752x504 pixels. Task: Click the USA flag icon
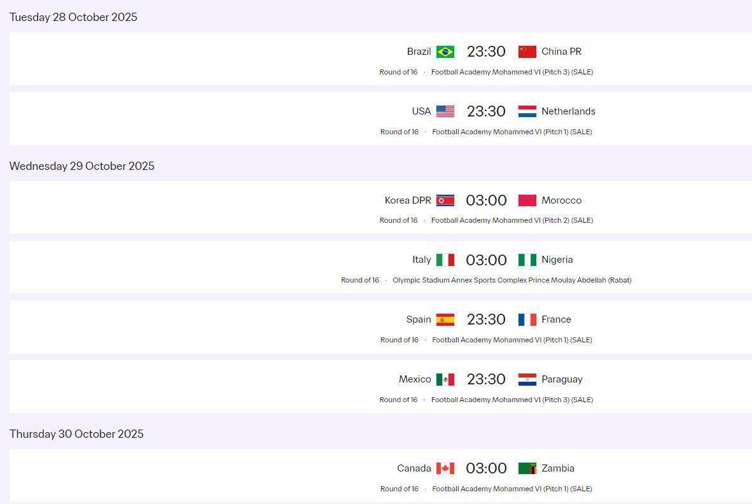click(445, 111)
